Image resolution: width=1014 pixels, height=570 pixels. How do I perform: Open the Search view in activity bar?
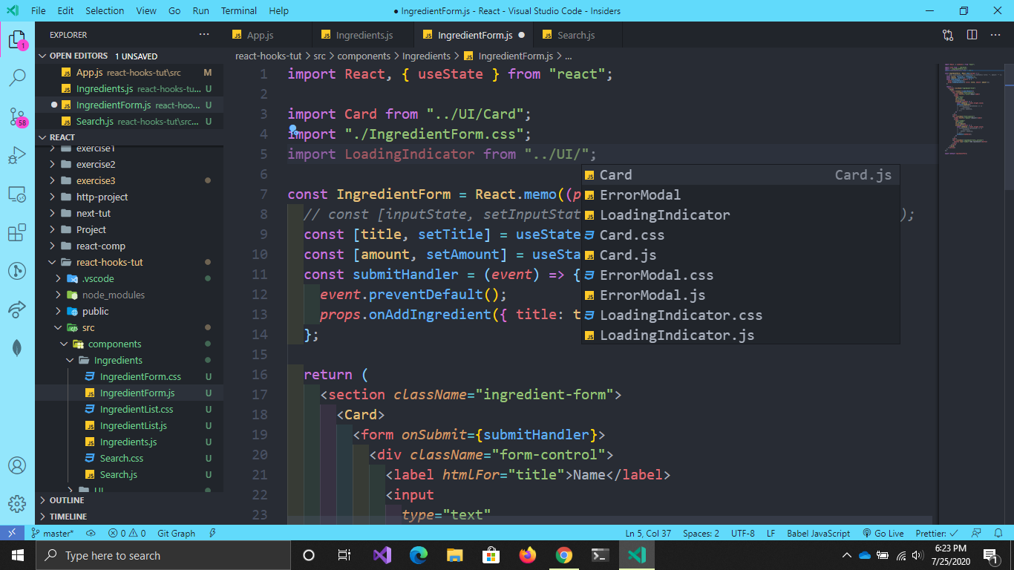tap(17, 77)
